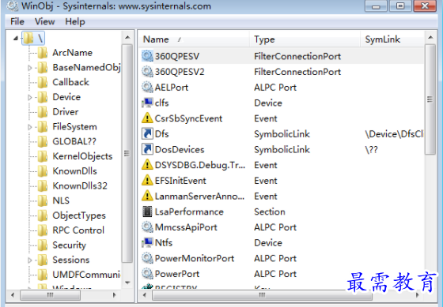
Task: Select the Sessions tree label
Action: pyautogui.click(x=71, y=260)
